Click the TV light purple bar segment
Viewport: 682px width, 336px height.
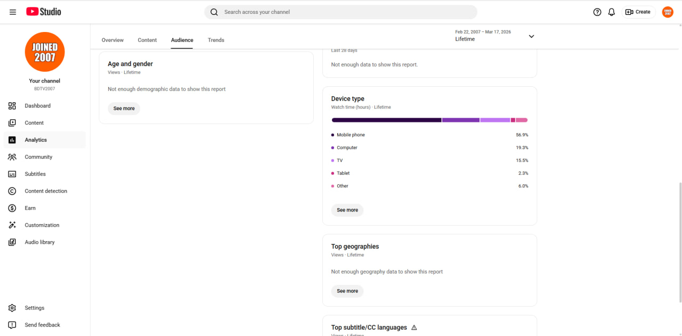pos(495,120)
